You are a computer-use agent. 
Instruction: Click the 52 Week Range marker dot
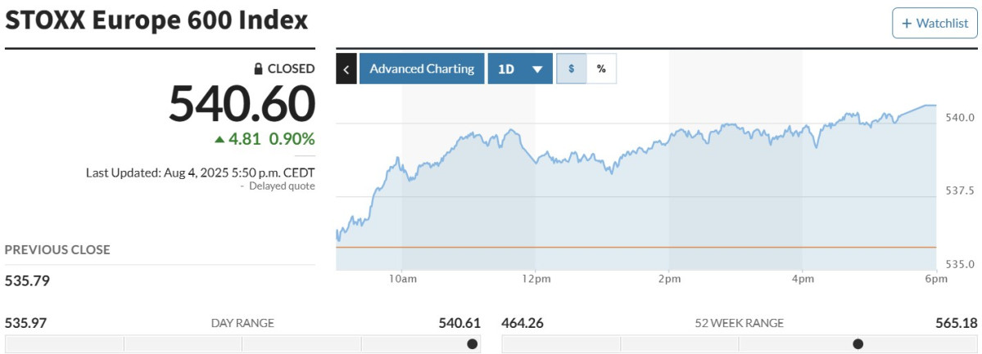coord(858,343)
